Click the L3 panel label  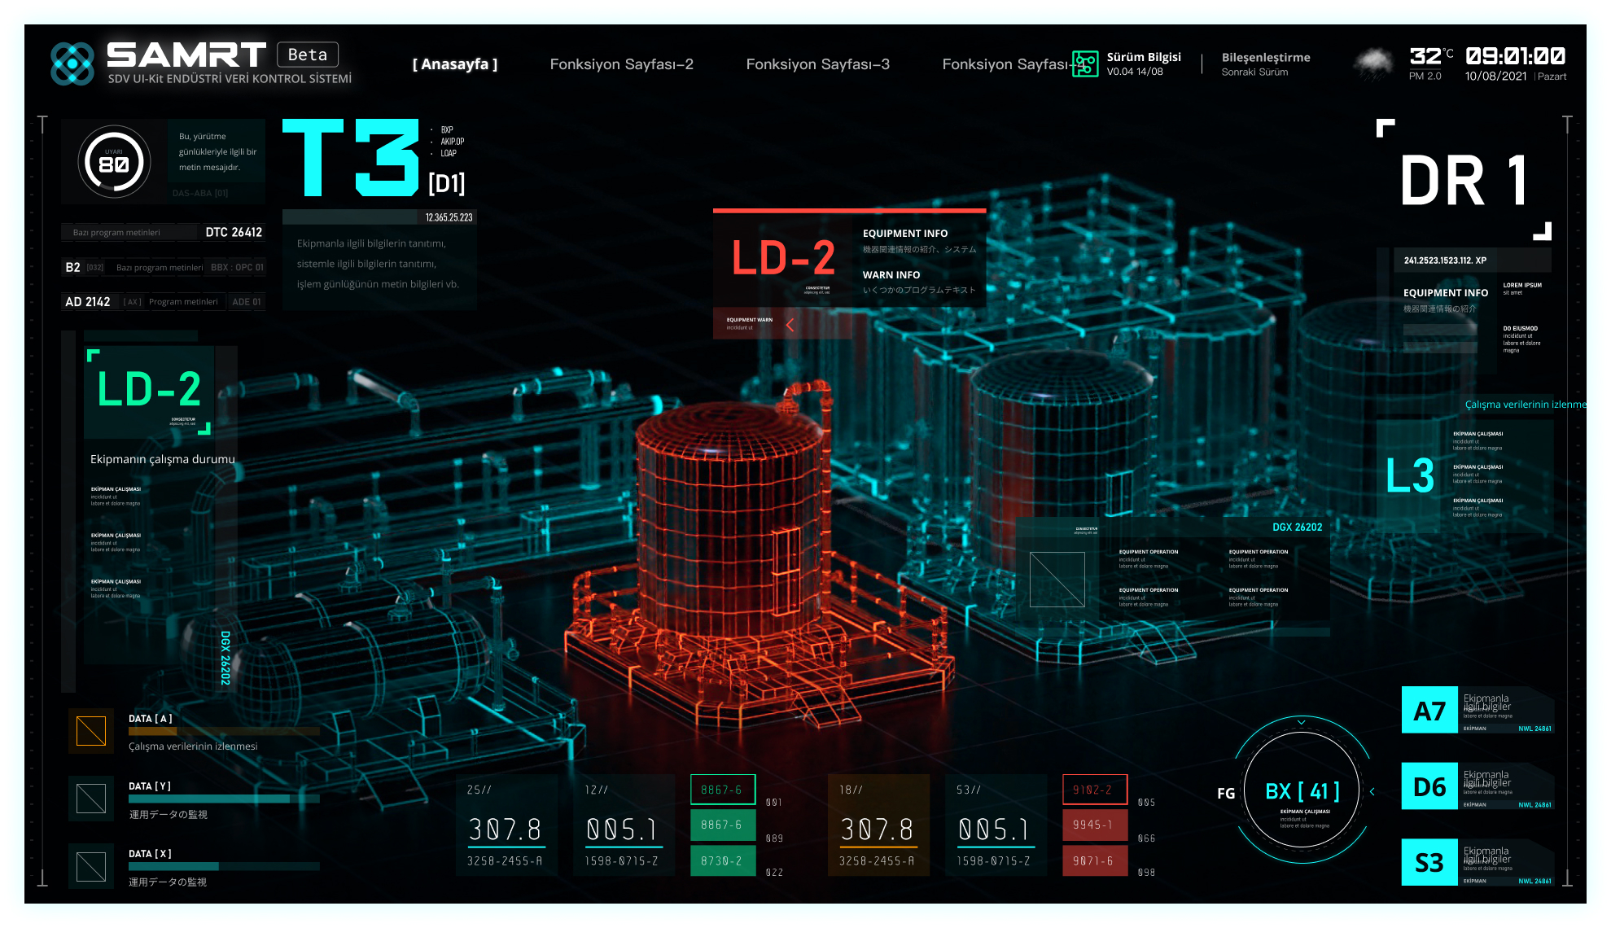[1410, 476]
